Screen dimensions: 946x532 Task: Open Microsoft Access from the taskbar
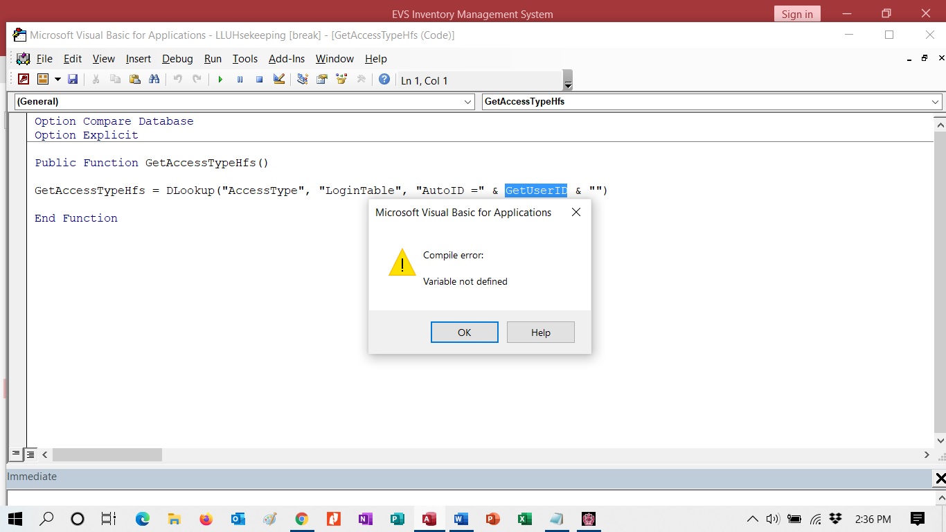[429, 518]
